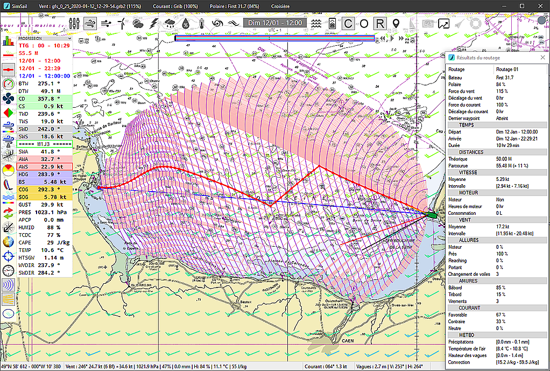Click the thermometer temperature icon

tap(201, 24)
